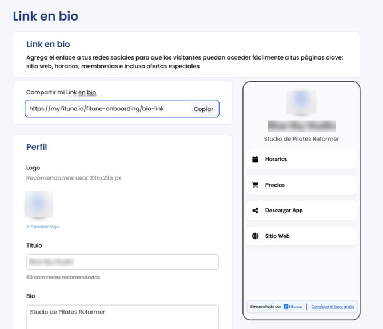383x329 pixels.
Task: Click the '60 caracteres recomendados' hint
Action: click(63, 278)
